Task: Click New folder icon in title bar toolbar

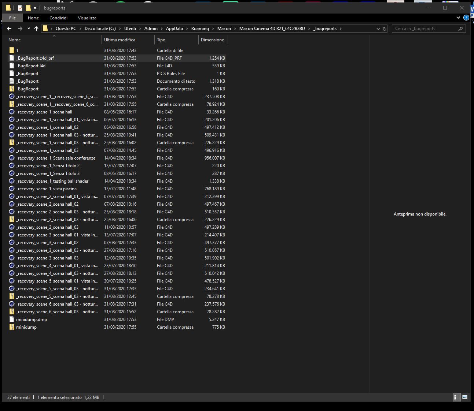Action: point(28,8)
